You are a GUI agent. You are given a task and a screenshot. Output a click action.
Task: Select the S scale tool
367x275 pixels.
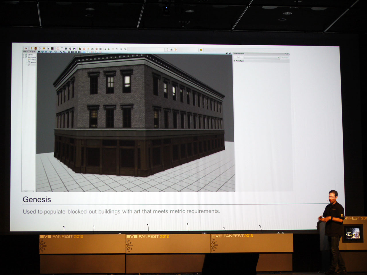70,49
